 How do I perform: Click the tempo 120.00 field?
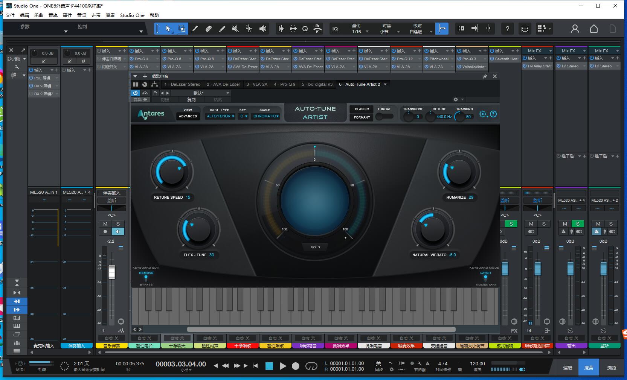477,363
